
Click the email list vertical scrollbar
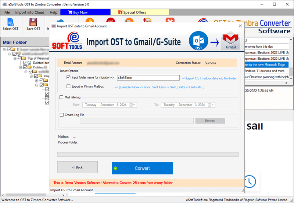pos(291,59)
